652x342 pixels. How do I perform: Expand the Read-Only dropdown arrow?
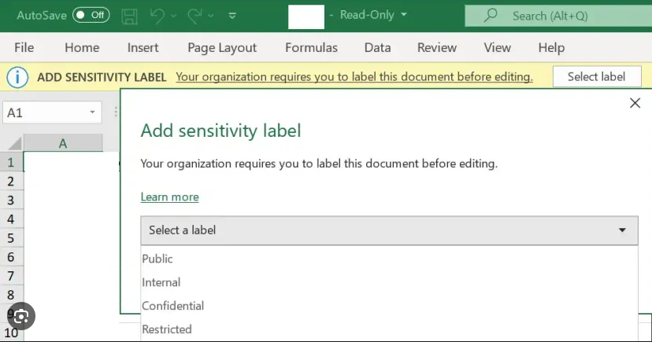tap(404, 15)
